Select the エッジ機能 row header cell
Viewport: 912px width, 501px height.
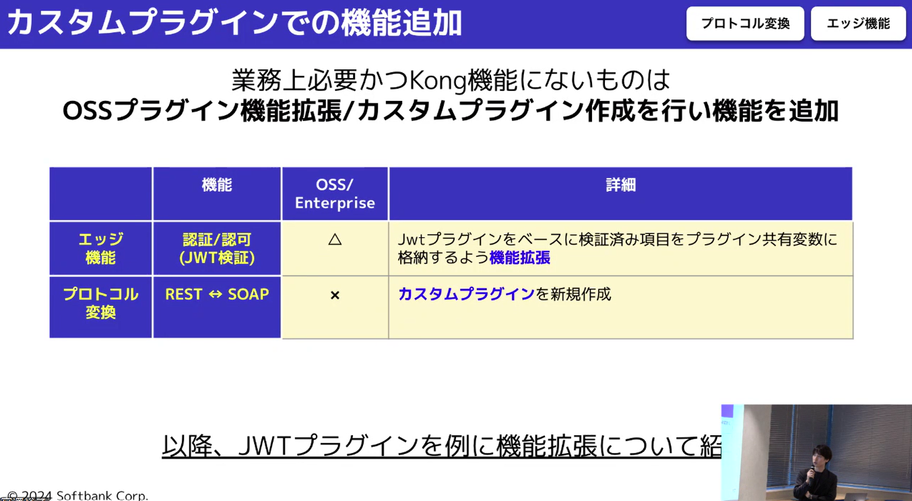coord(100,248)
